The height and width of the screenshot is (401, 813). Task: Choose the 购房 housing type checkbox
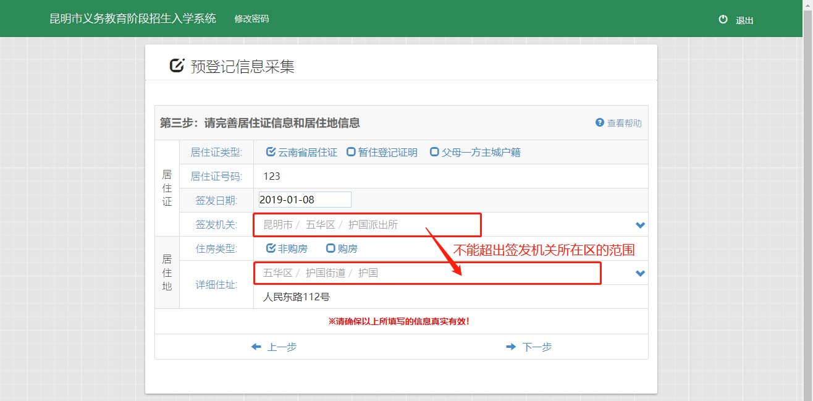331,248
